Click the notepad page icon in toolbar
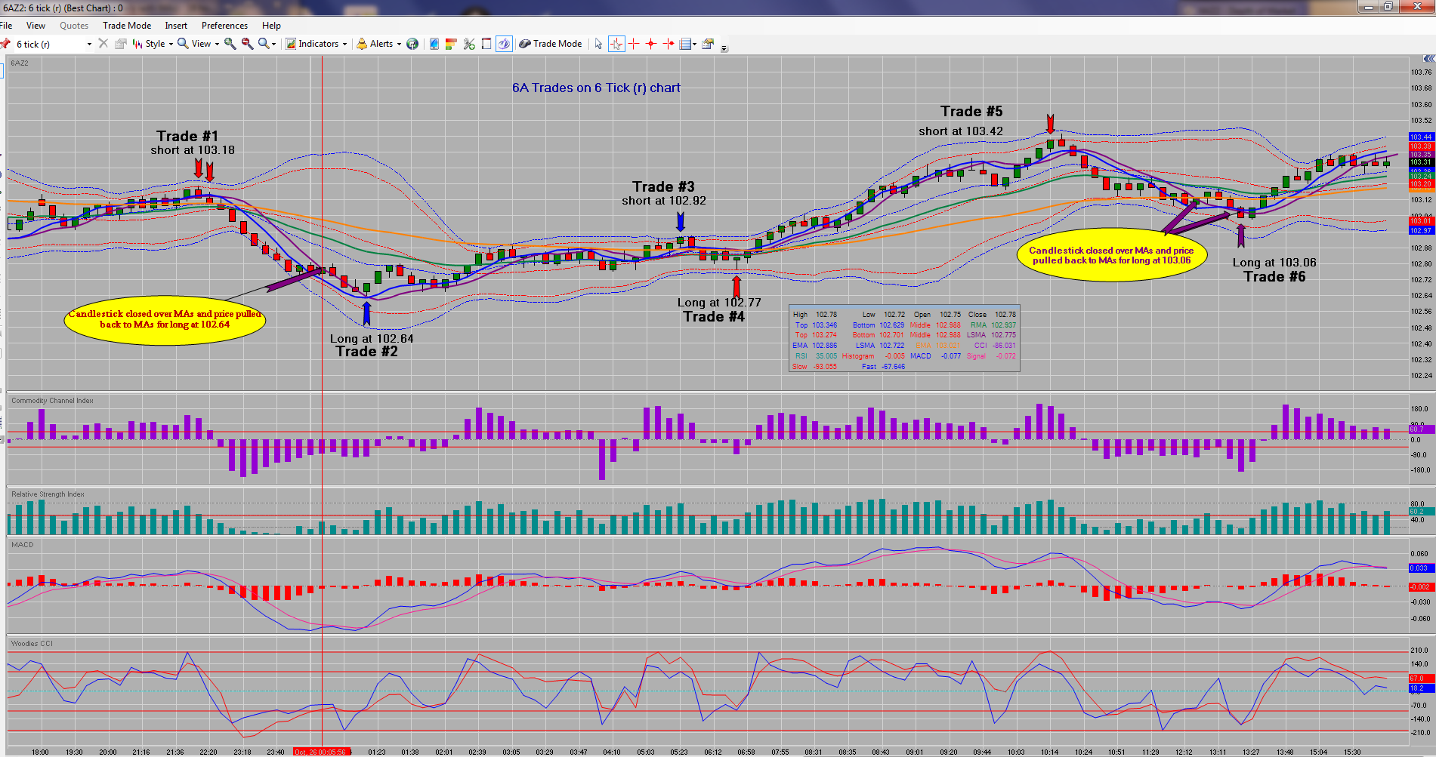Image resolution: width=1436 pixels, height=757 pixels. (x=486, y=44)
